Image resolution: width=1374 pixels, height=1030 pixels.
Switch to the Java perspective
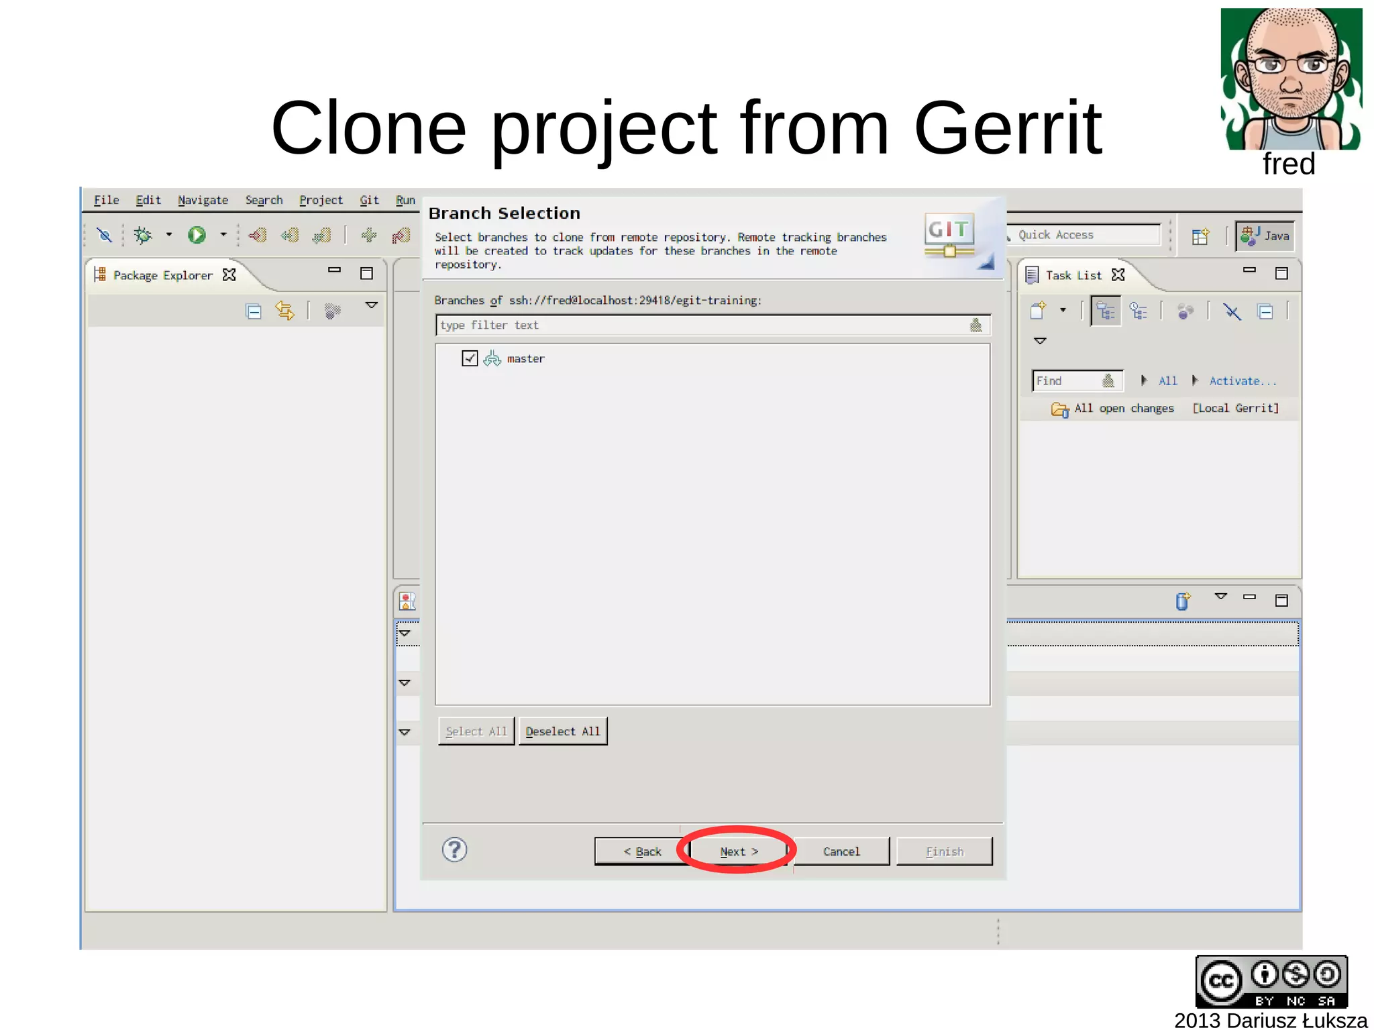1265,236
